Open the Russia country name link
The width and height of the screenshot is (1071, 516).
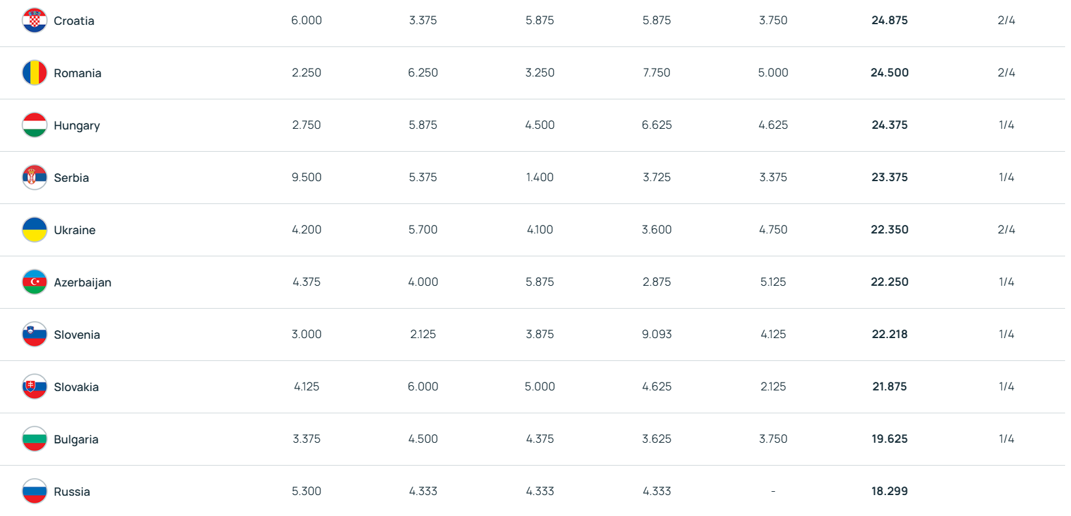72,492
